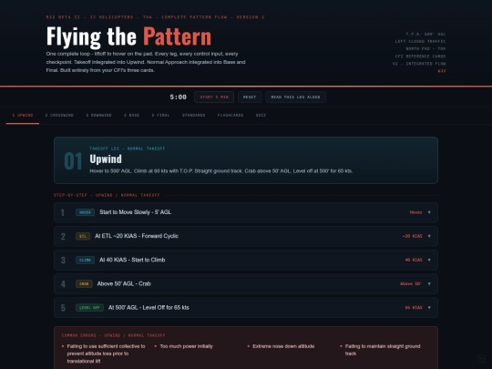Click the ETL badge in step 2
Viewport: 492px width, 369px height.
point(83,236)
